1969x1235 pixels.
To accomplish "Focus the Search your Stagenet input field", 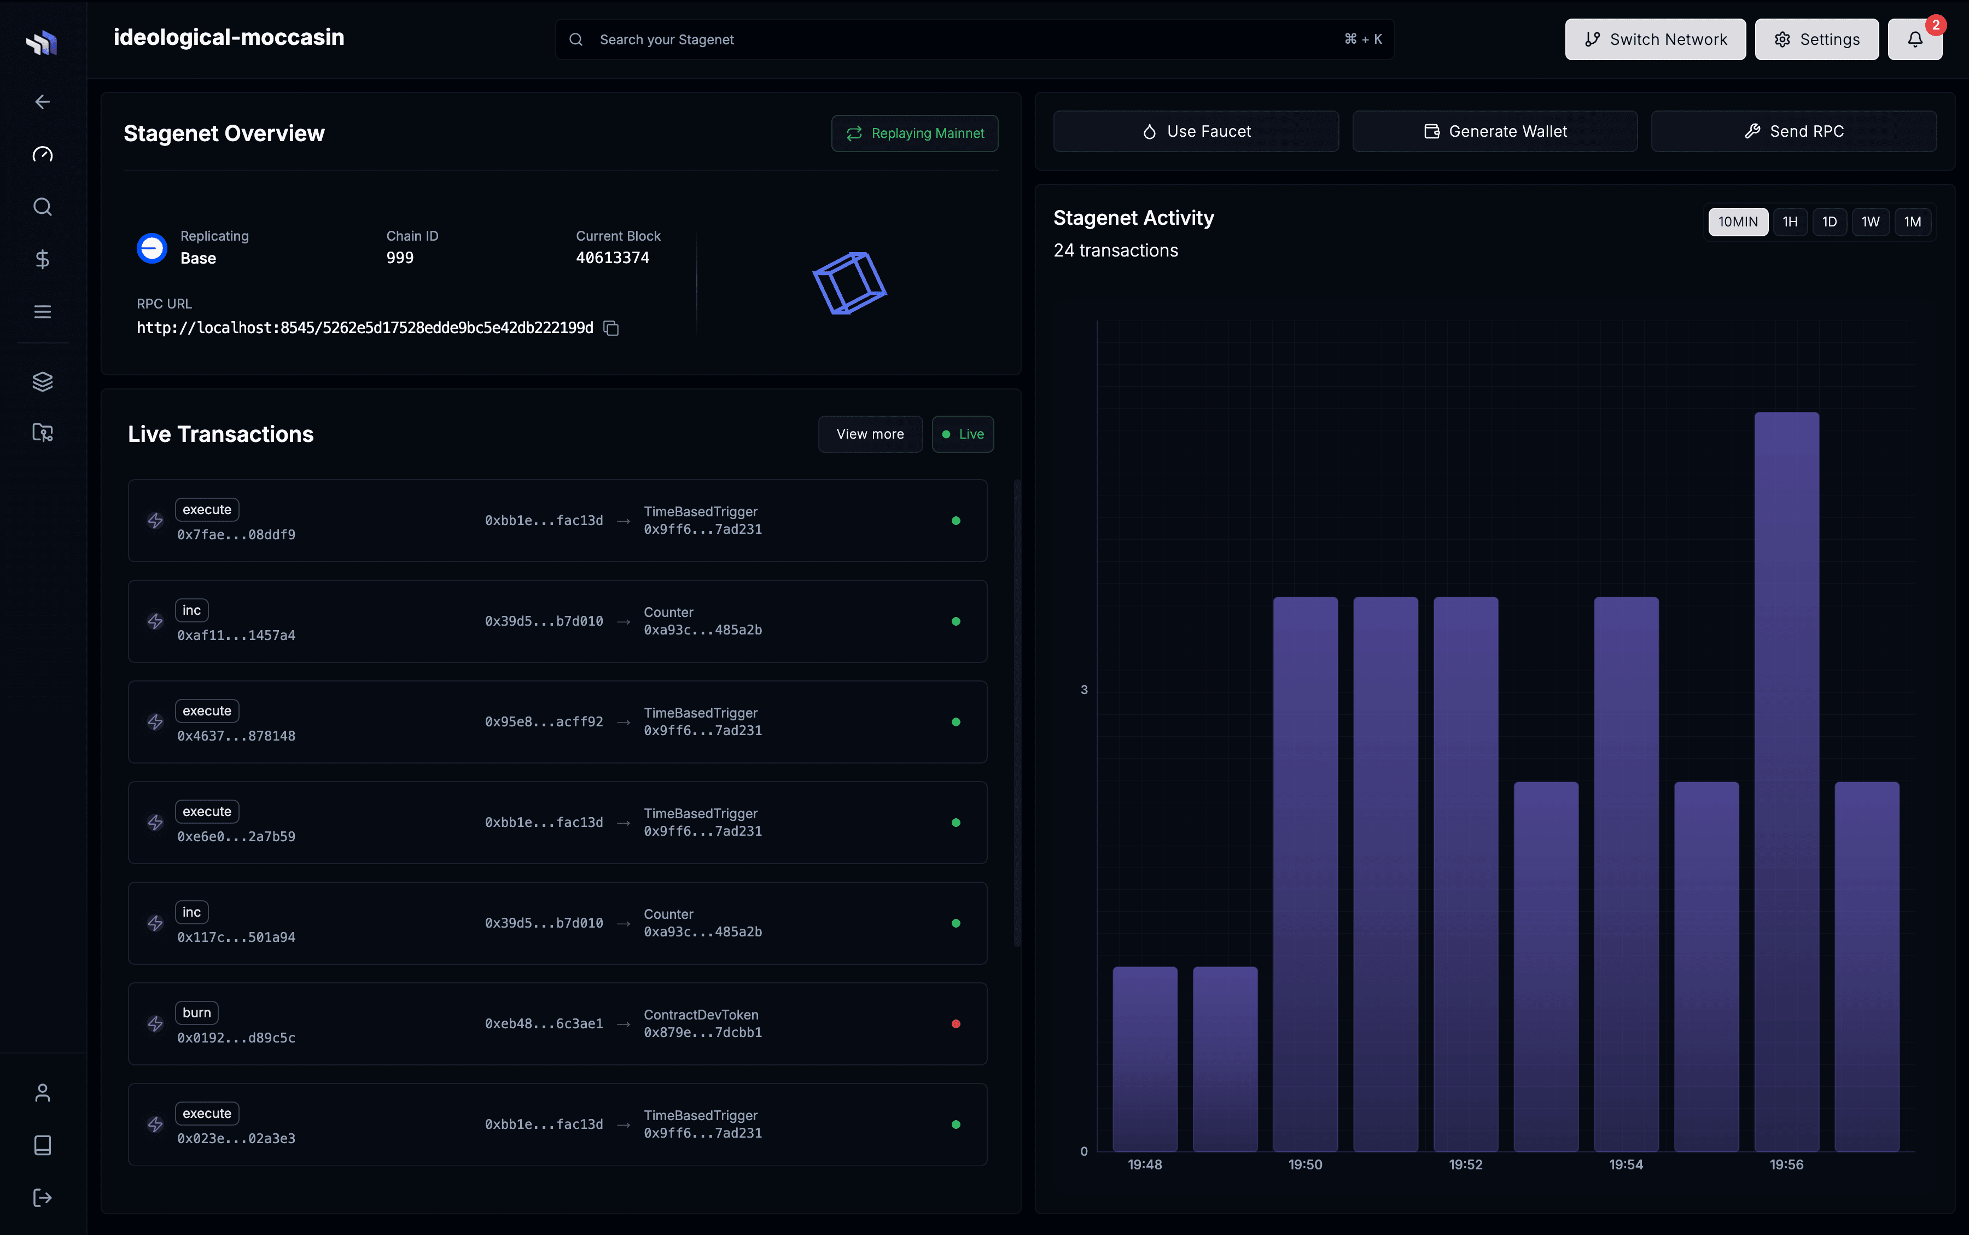I will [972, 38].
